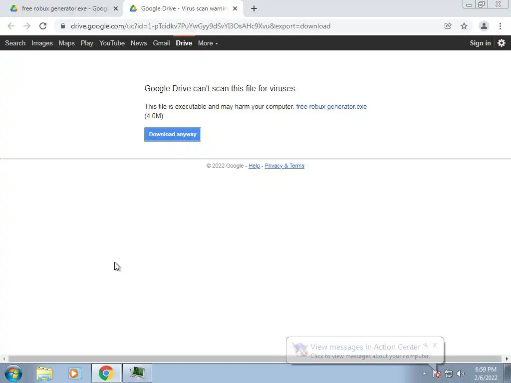Open News in the Google bar
Viewport: 511px width, 383px height.
pyautogui.click(x=139, y=43)
